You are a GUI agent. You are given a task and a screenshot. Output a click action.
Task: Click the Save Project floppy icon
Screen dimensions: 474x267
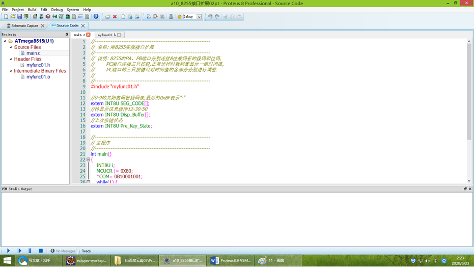pyautogui.click(x=19, y=17)
